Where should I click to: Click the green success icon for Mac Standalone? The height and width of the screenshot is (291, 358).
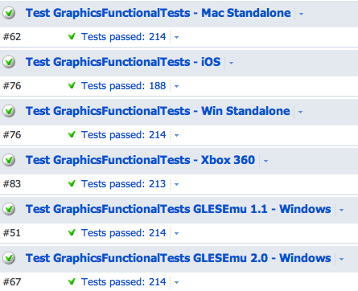9,13
